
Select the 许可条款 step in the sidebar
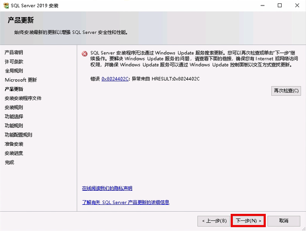(x=14, y=62)
